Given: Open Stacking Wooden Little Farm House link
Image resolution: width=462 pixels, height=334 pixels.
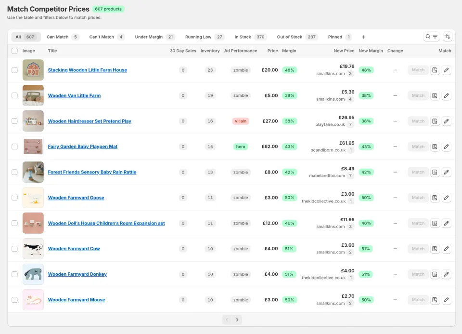Looking at the screenshot, I should click(88, 70).
